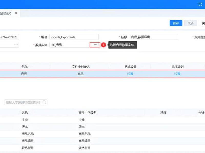The width and height of the screenshot is (205, 153).
Task: Select the 版本 cell under 文件中字段名
Action: pos(81,127)
